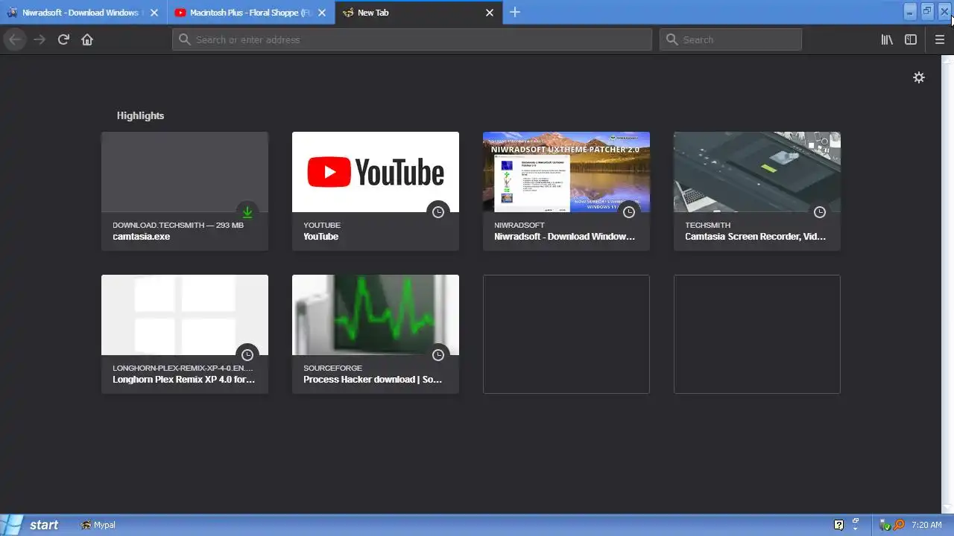
Task: Open the Library icon
Action: coord(887,39)
